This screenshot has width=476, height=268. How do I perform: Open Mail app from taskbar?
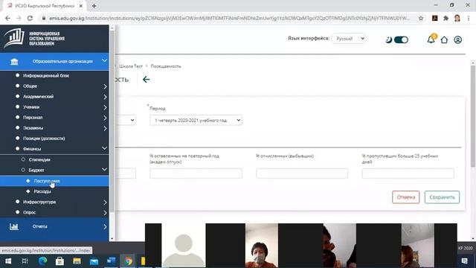[94, 261]
